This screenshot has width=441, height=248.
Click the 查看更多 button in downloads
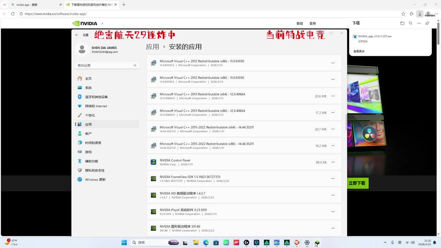click(x=359, y=51)
